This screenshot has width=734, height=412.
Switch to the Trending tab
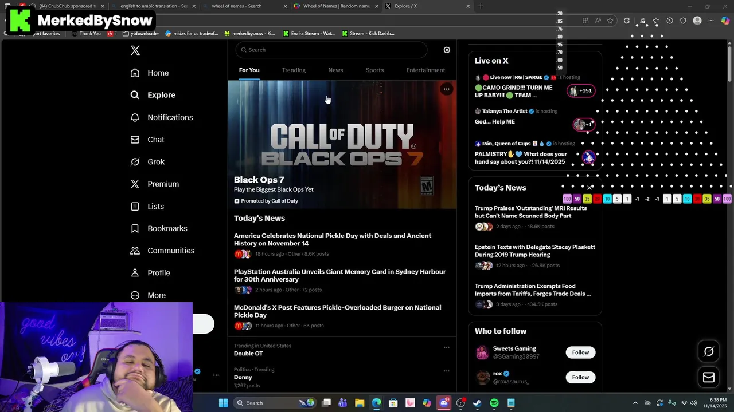(x=294, y=70)
